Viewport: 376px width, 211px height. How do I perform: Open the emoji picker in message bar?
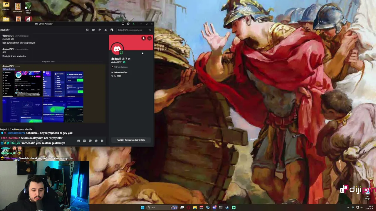96,141
